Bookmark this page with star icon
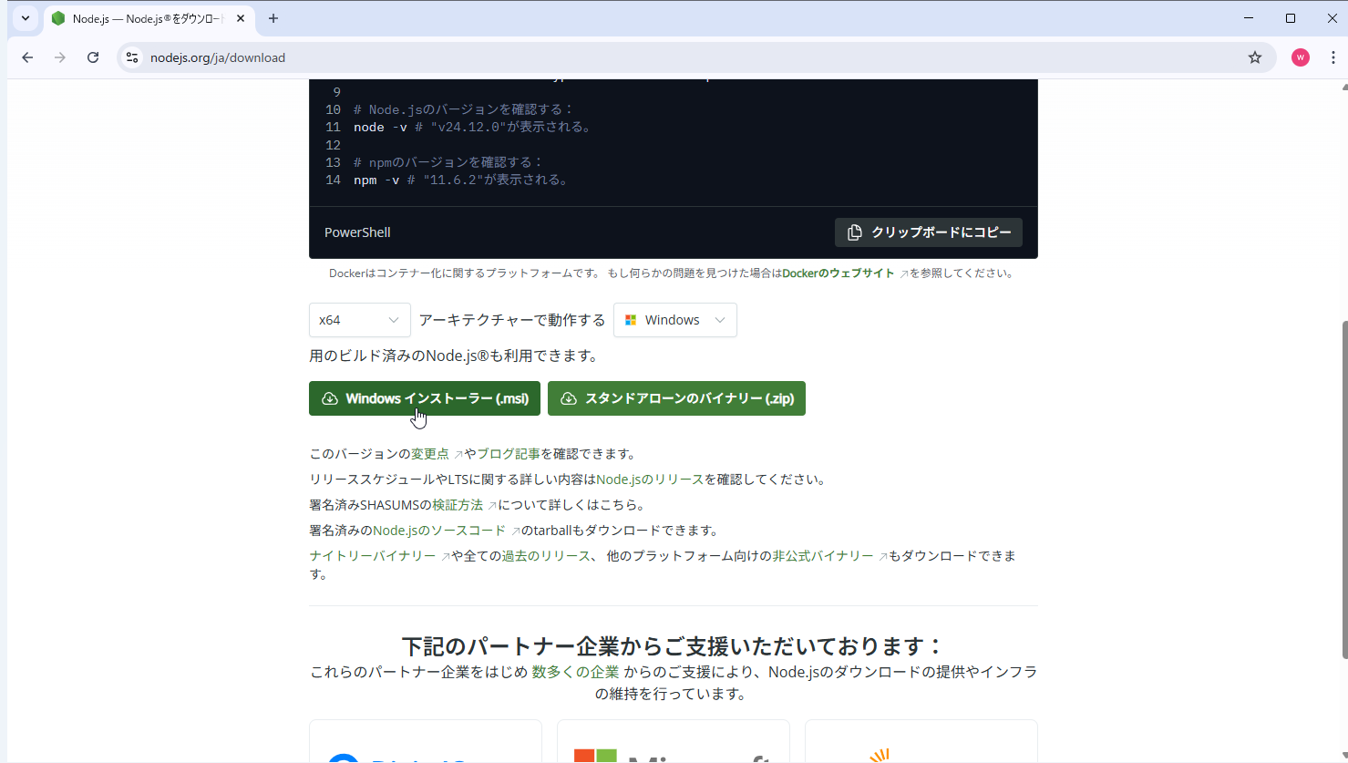 coord(1255,57)
